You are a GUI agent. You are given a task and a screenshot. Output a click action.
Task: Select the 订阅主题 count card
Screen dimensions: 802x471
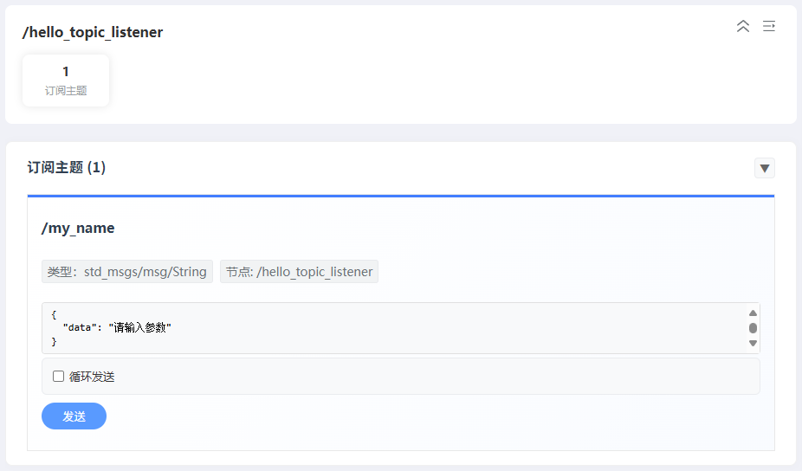pos(66,81)
